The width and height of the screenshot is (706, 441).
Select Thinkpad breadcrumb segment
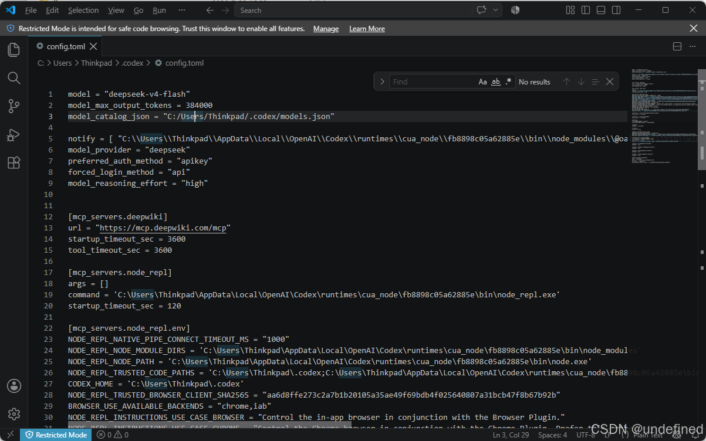[x=97, y=63]
